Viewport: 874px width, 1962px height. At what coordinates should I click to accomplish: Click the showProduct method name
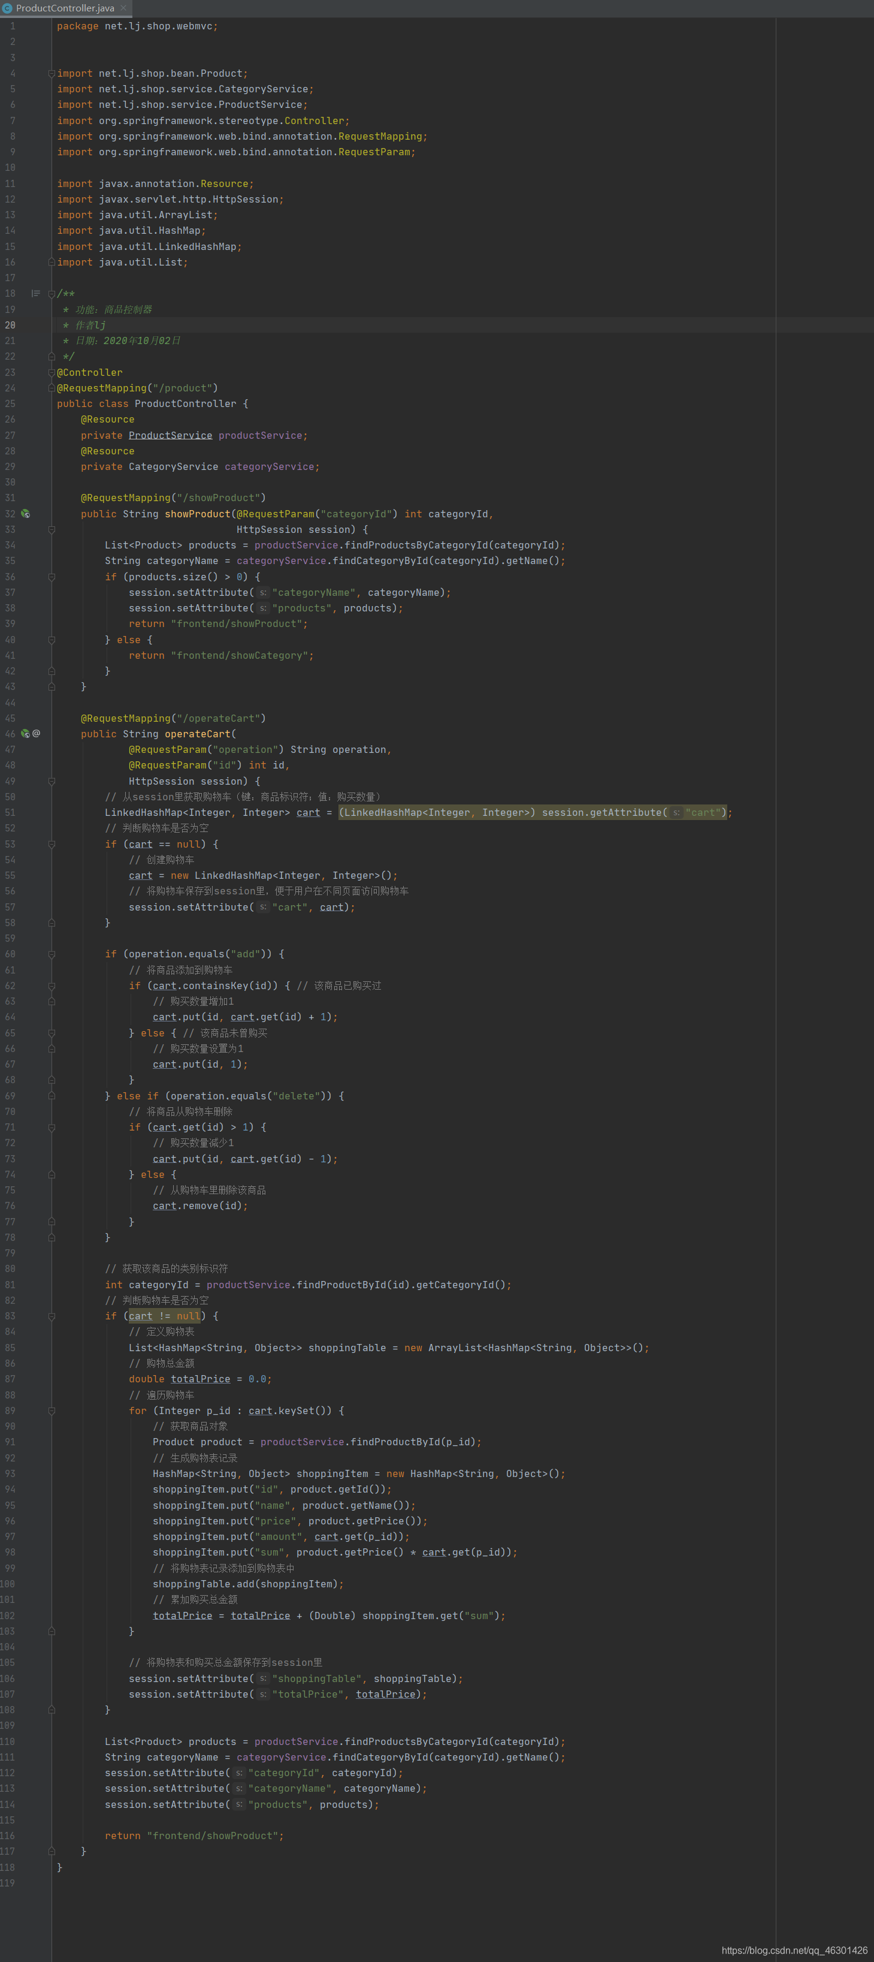click(197, 514)
